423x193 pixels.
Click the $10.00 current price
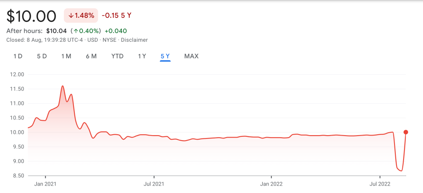[x=31, y=16]
